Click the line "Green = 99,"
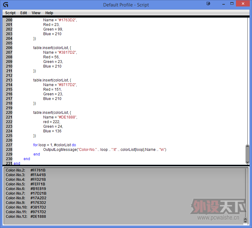 53,29
